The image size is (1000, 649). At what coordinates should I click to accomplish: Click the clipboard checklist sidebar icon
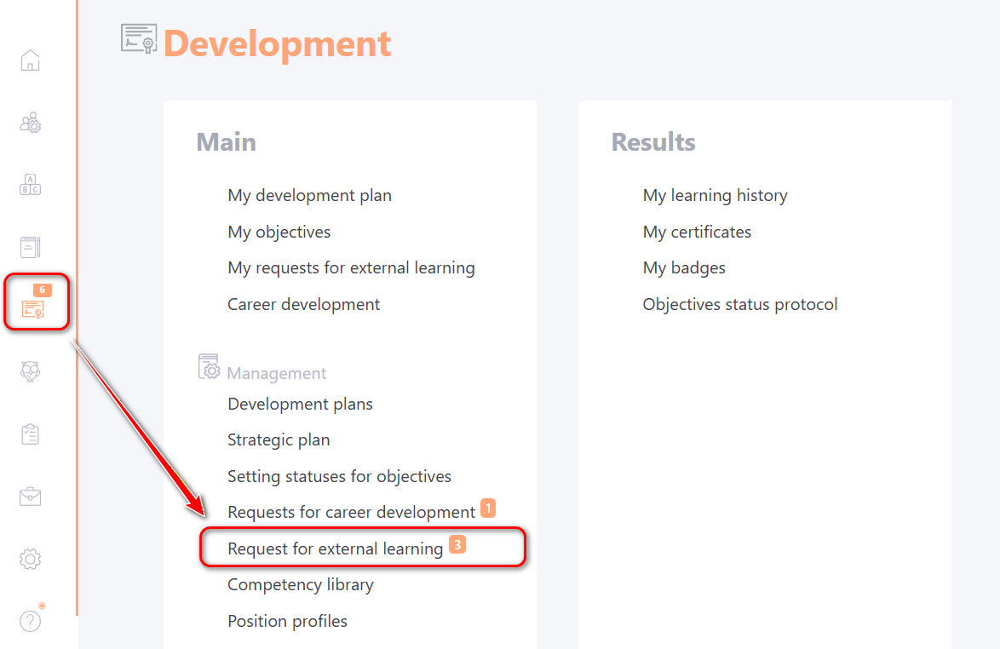(30, 434)
